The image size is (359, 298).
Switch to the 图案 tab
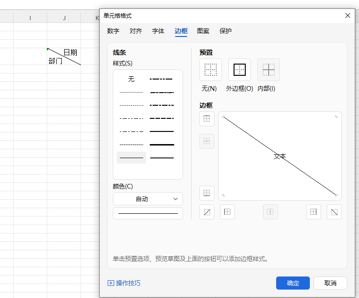tap(203, 31)
